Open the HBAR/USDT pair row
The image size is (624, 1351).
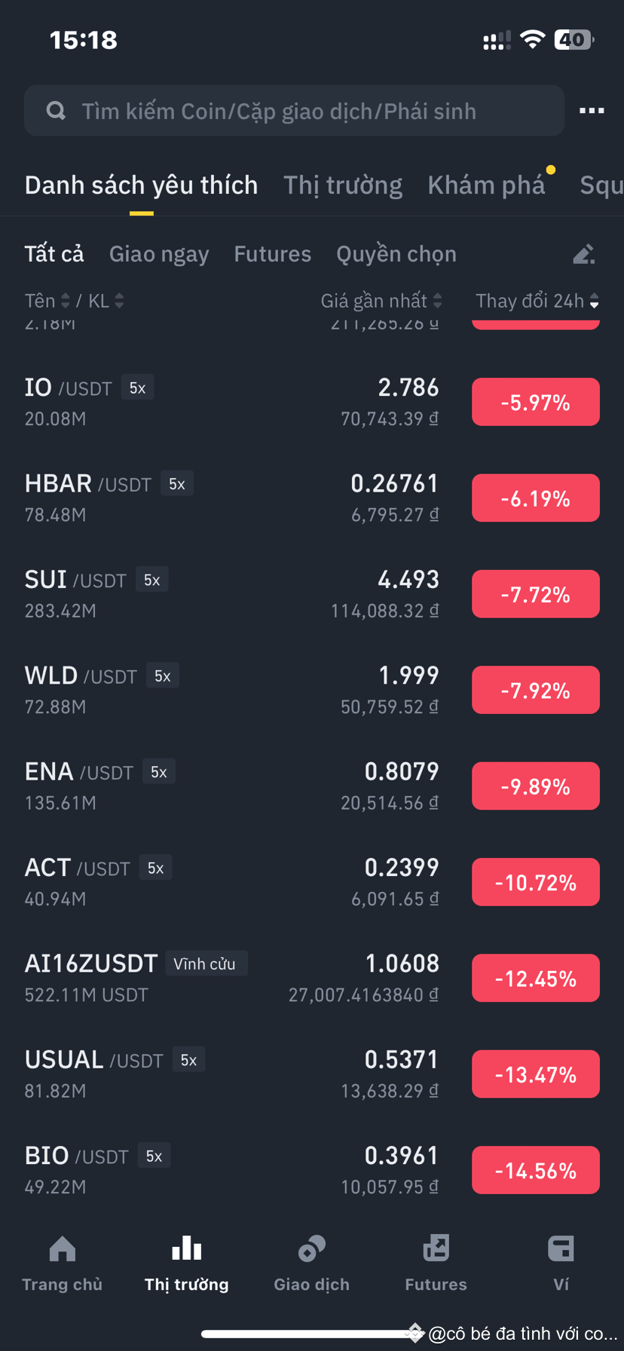(312, 498)
